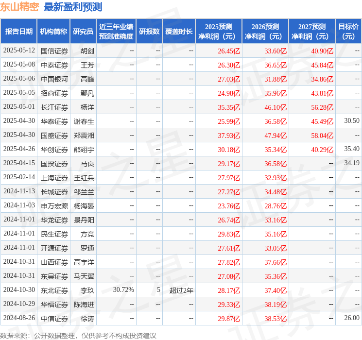This screenshot has height=340, width=362.
Task: Click the 华创证券 institution cell
Action: [x=54, y=150]
